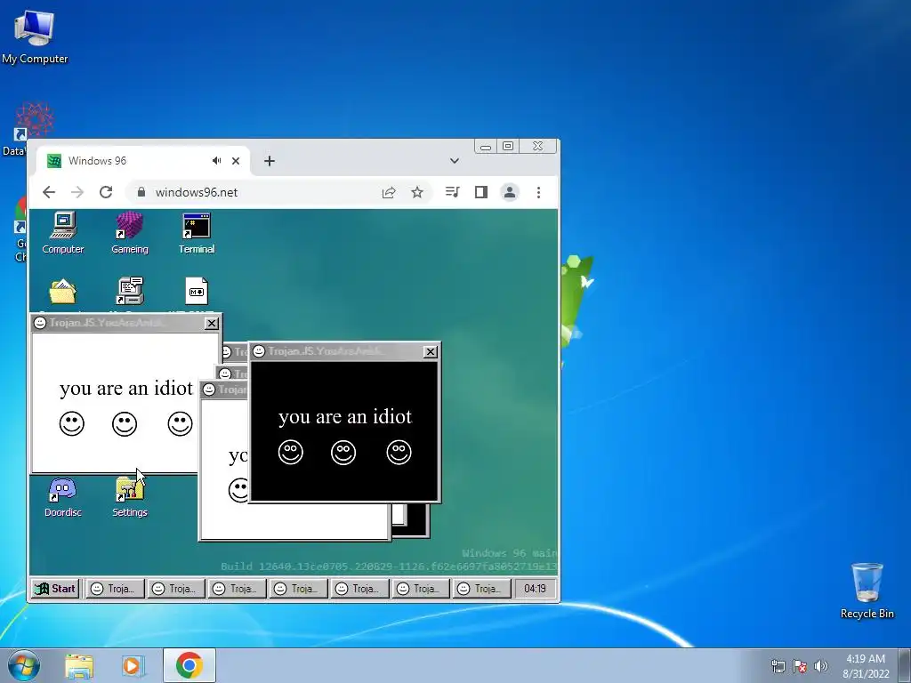Click the share page icon in address bar
Screen dimensions: 911x683
(x=389, y=192)
